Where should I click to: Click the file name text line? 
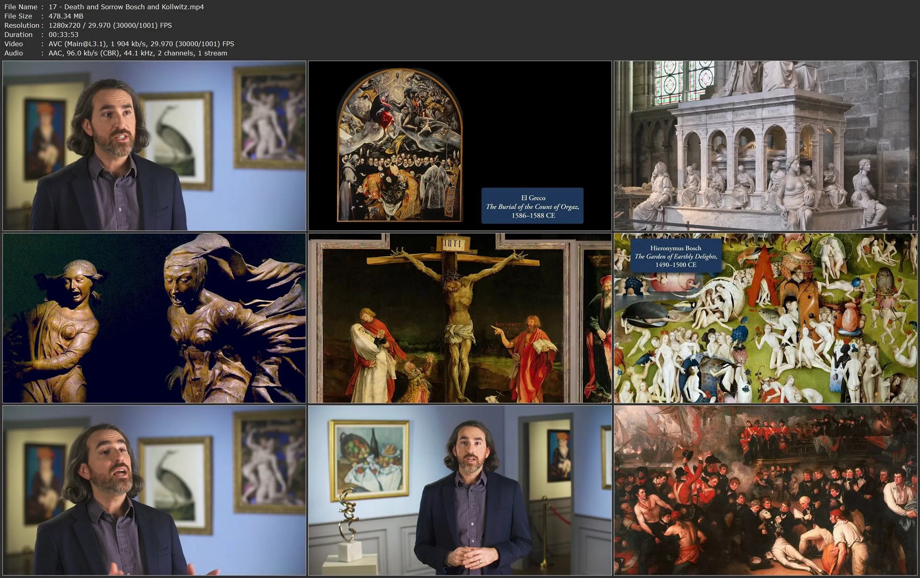126,7
